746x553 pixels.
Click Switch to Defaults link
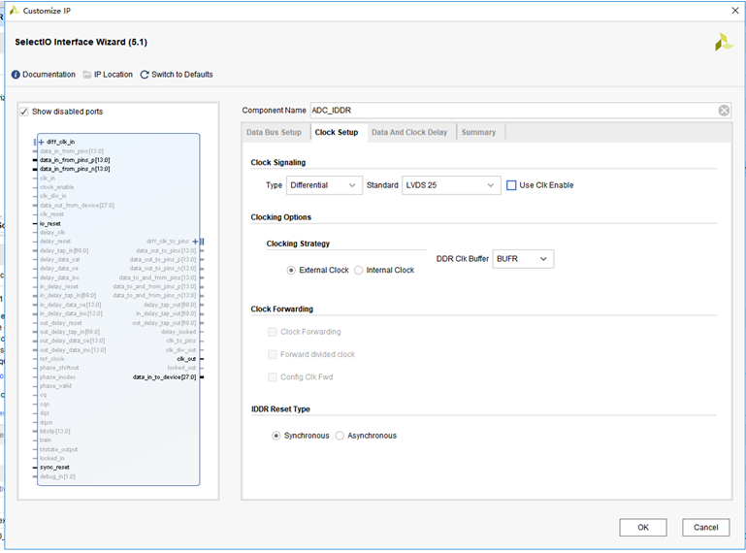pos(182,75)
